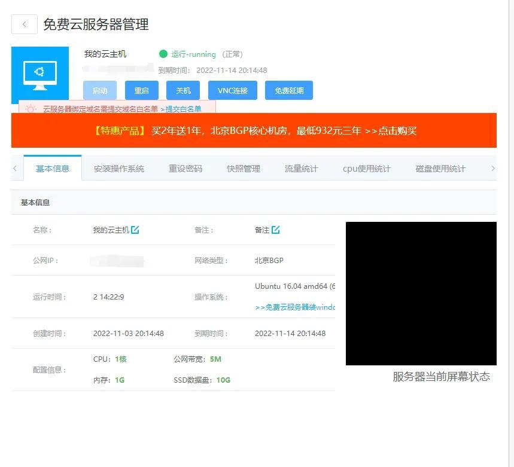Viewport: 514px width, 467px height.
Task: Edit the host name 我的云主机 pencil icon
Action: 135,230
